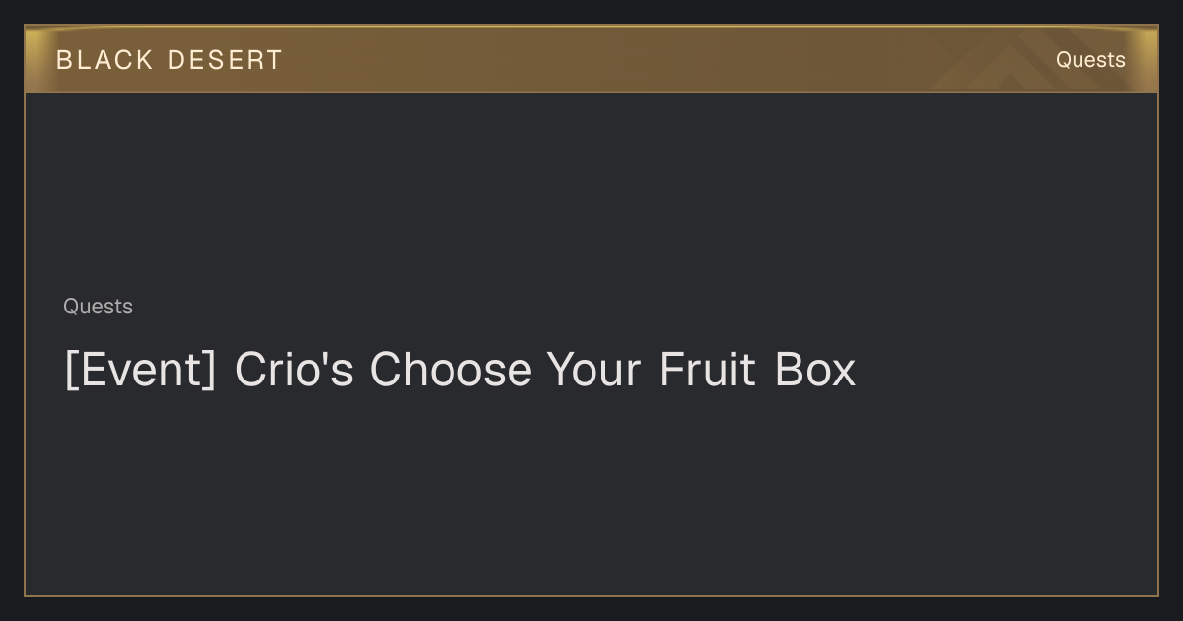Select the gray Quests breadcrumb label

tap(98, 307)
